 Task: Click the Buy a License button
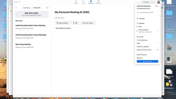click(x=147, y=61)
